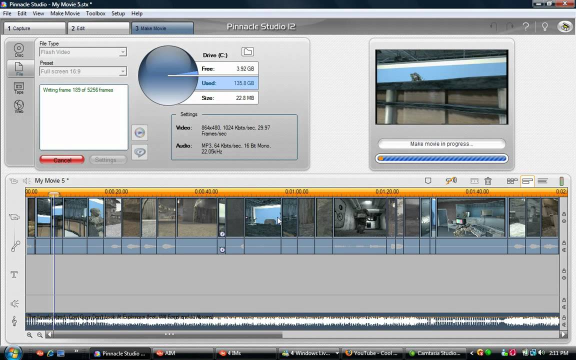Open the audio toolbox speaker icon
The height and width of the screenshot is (360, 576).
(26, 180)
